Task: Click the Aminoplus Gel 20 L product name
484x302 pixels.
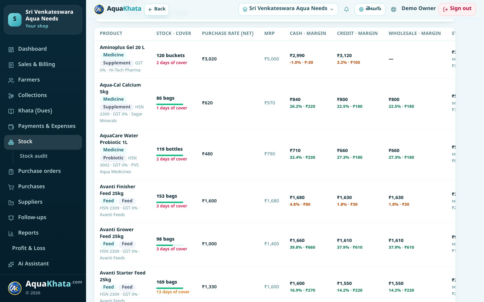Action: click(x=122, y=48)
